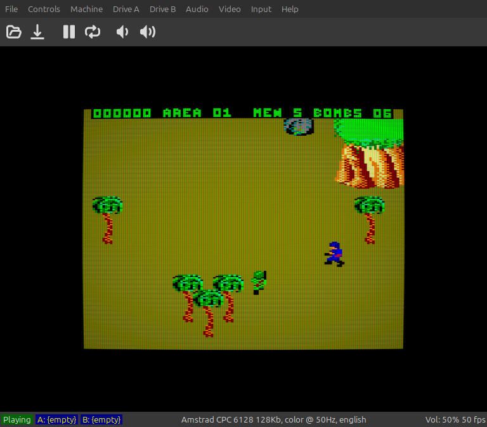The image size is (487, 427).
Task: Click the B: {empty} drive status
Action: click(x=101, y=419)
